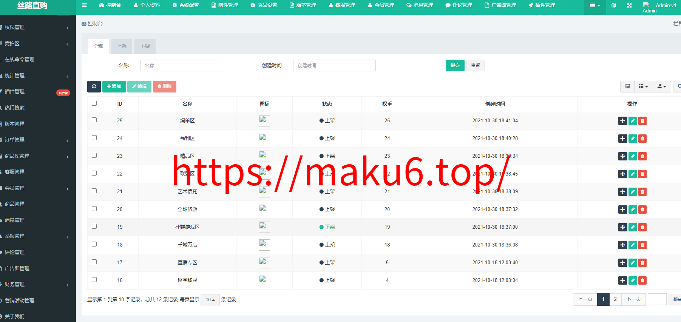The height and width of the screenshot is (322, 681).
Task: Click the 创建时间 date input field
Action: [334, 65]
